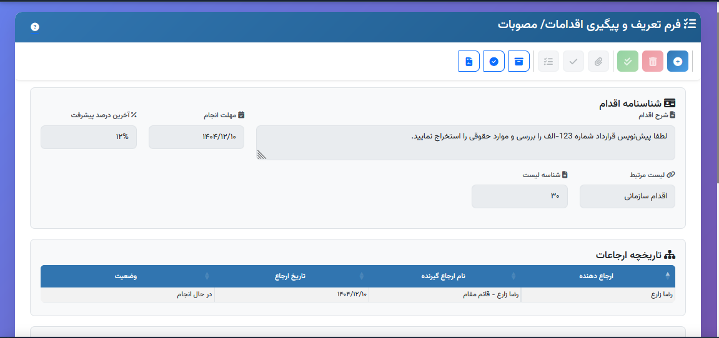
Task: Click the gray checklist toolbar button
Action: point(548,61)
